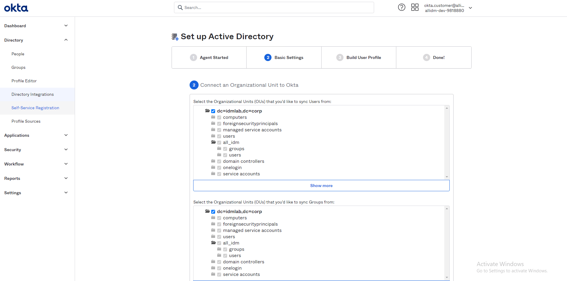Collapse the Directory sidebar section chevron
Image resolution: width=567 pixels, height=281 pixels.
pos(66,40)
